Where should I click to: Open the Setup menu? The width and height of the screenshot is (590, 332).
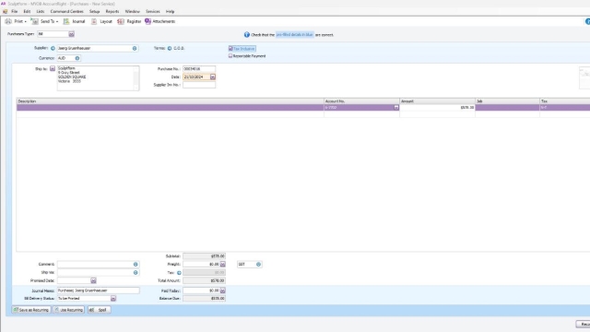94,12
